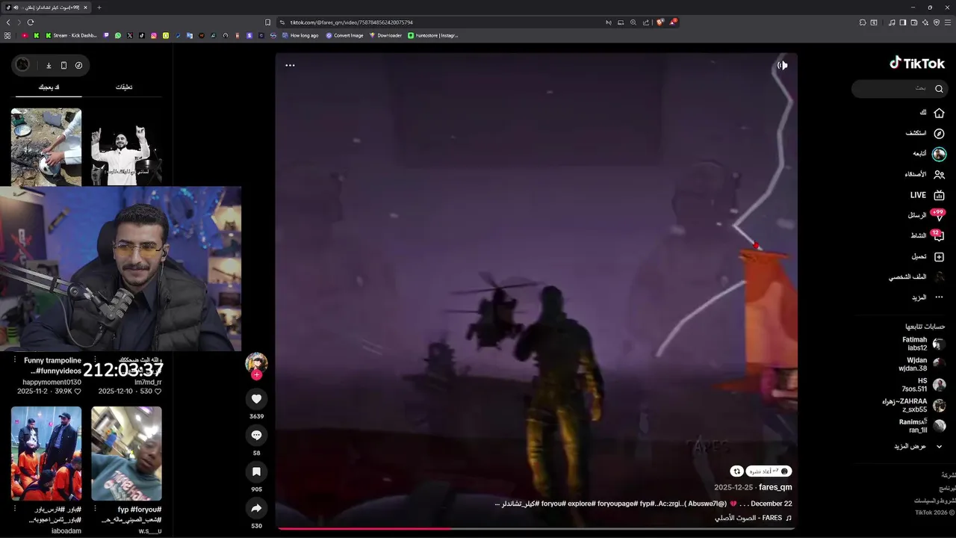Open thumbnail of person in teal sweatshirt

click(126, 454)
